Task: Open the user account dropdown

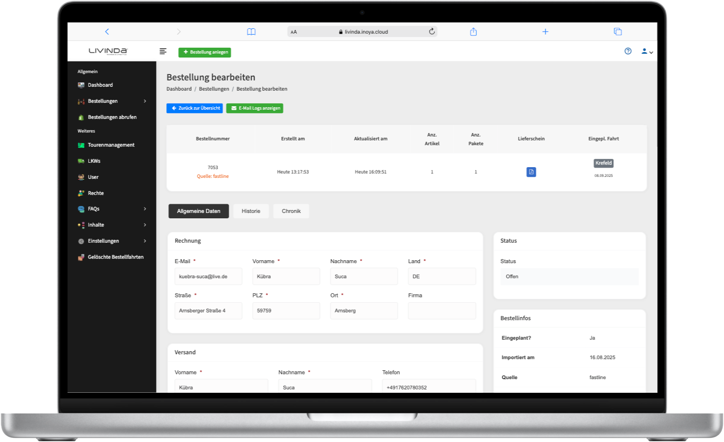Action: click(647, 51)
